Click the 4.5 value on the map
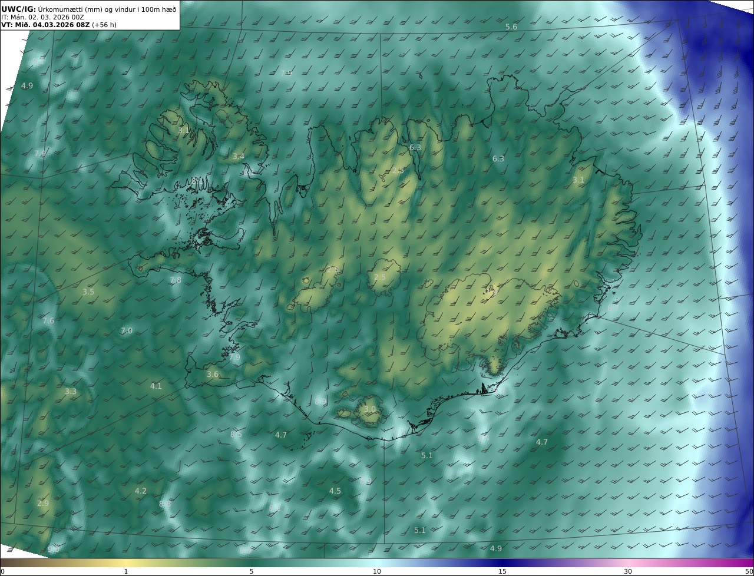754x576 pixels. click(335, 491)
